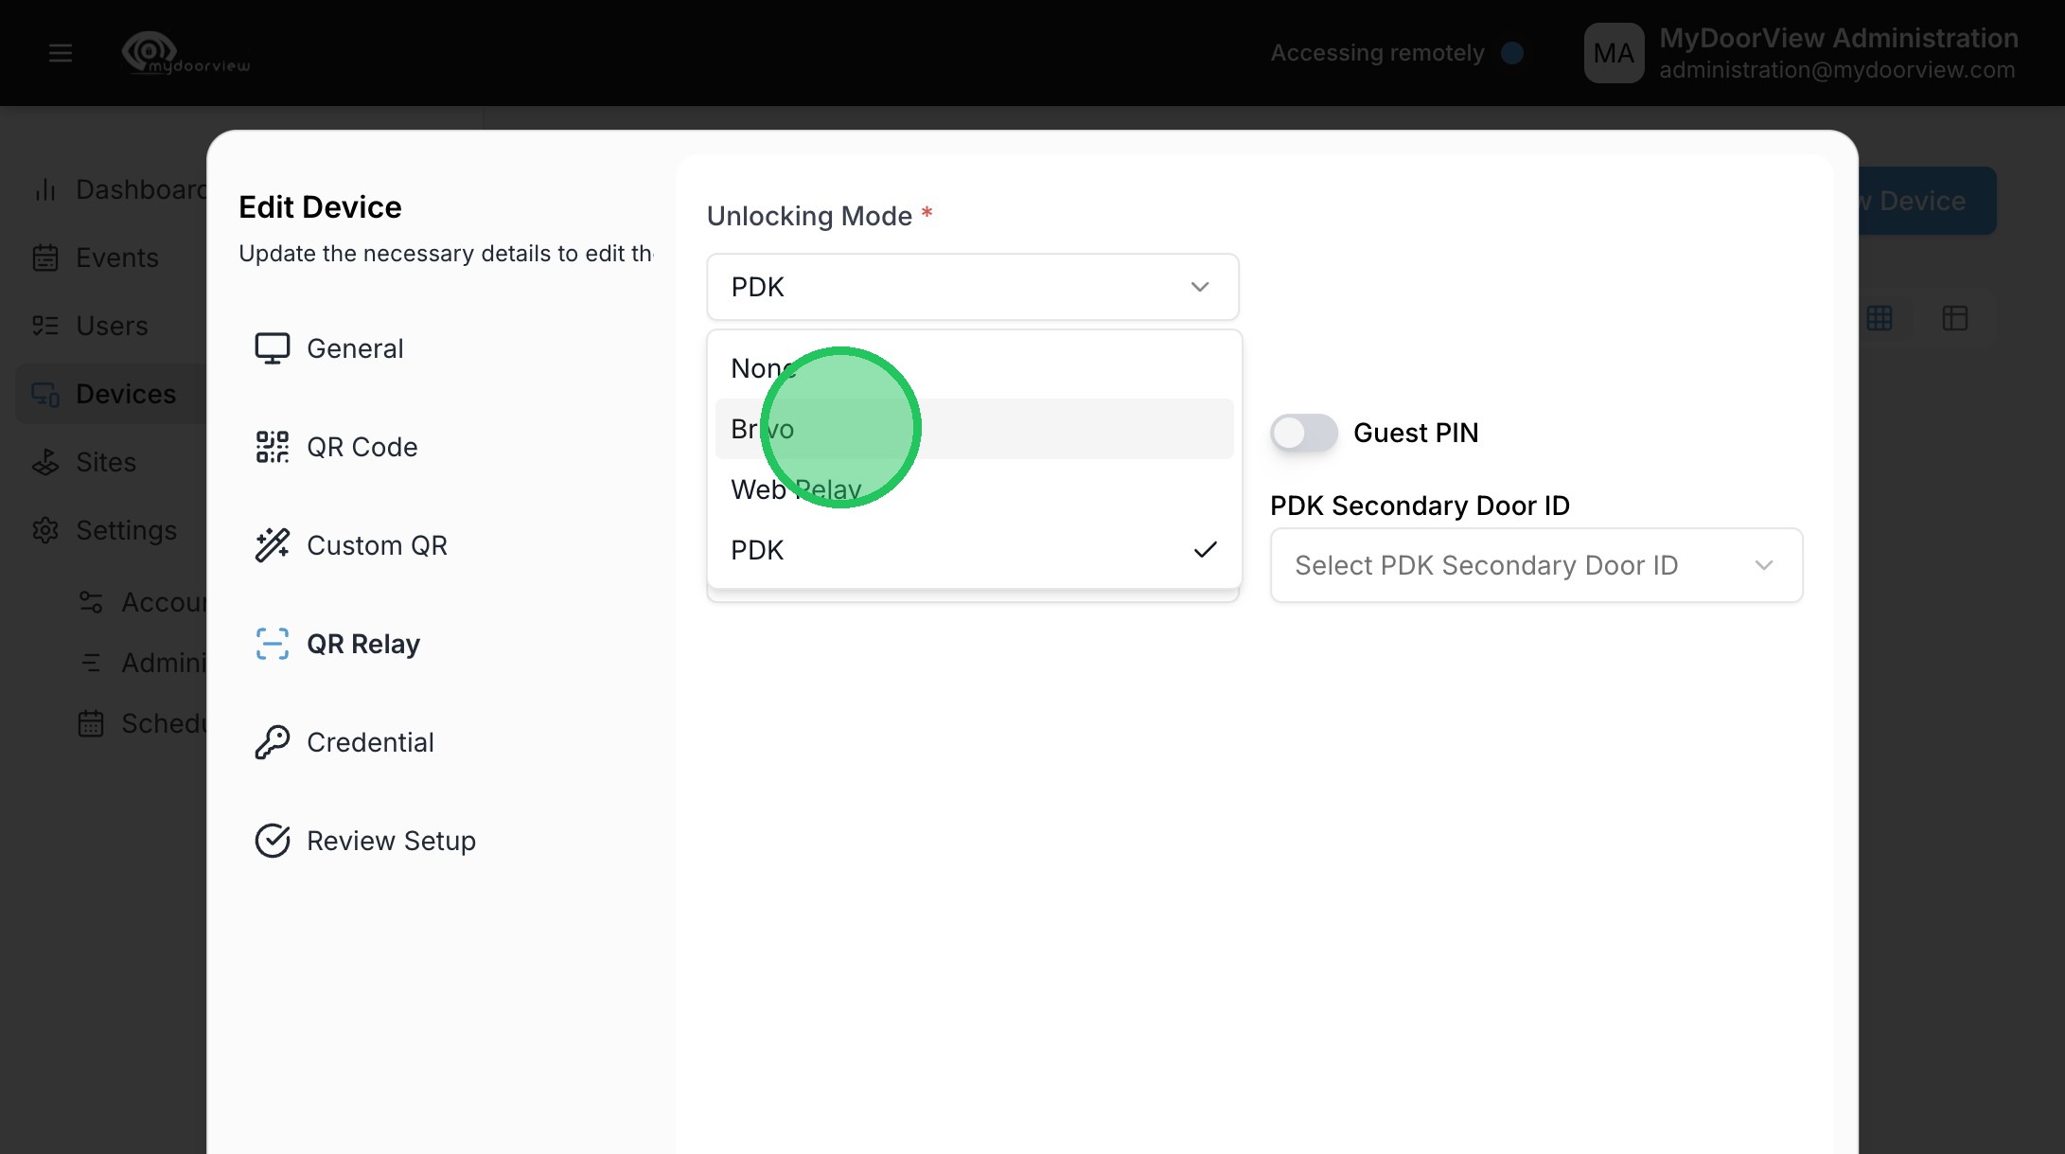This screenshot has height=1154, width=2065.
Task: Switch to grid view icon
Action: coord(1880,318)
